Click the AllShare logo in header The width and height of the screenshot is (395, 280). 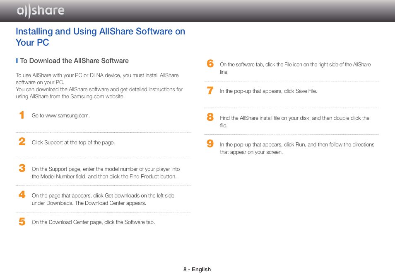click(x=41, y=11)
